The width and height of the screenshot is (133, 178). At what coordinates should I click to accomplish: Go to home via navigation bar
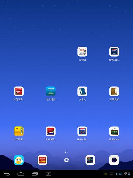[x=21, y=174]
